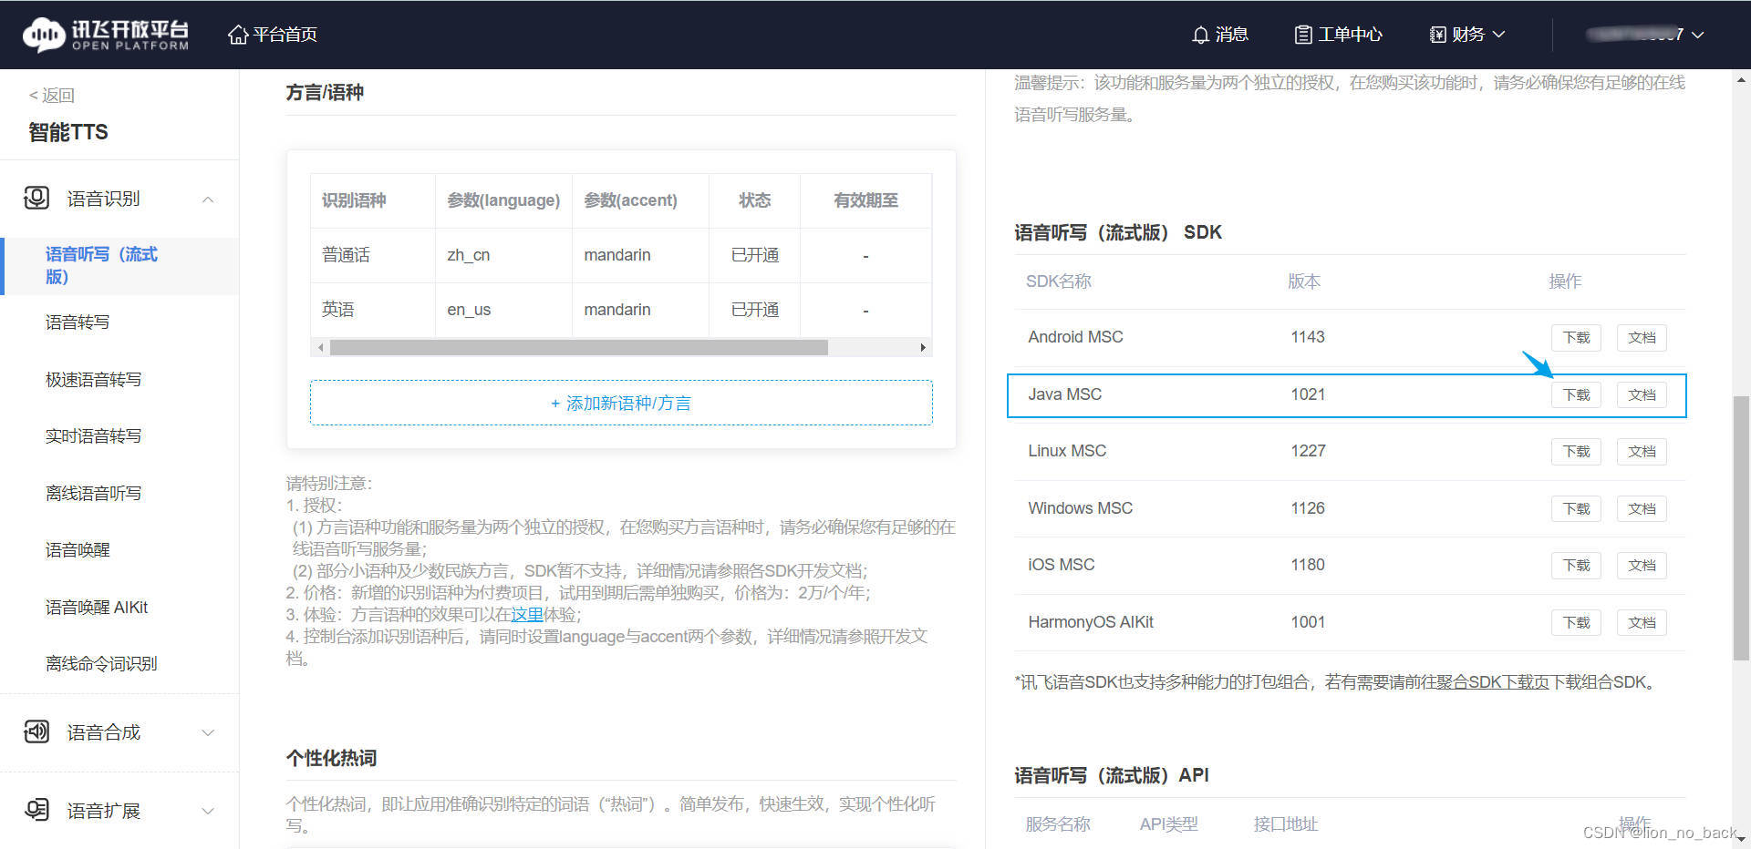Viewport: 1751px width, 849px height.
Task: Open messages via the bell icon
Action: click(x=1201, y=35)
